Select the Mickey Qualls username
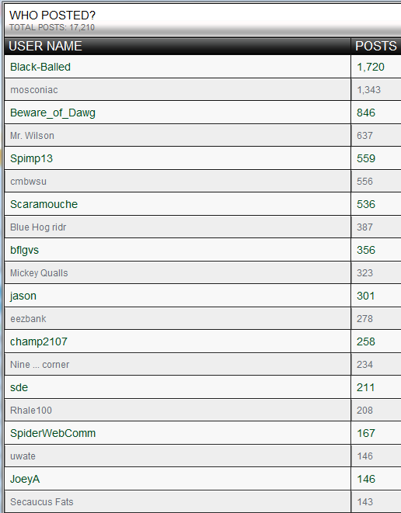The image size is (401, 513). [x=39, y=273]
